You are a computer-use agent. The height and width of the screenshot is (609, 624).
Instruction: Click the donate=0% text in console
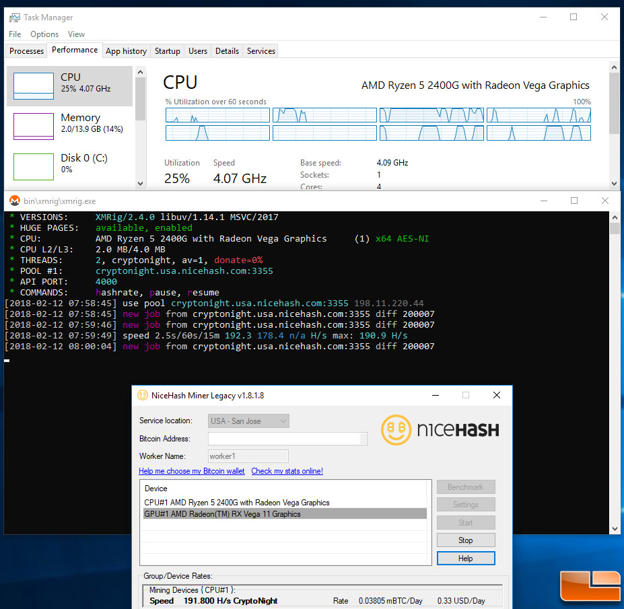click(238, 260)
